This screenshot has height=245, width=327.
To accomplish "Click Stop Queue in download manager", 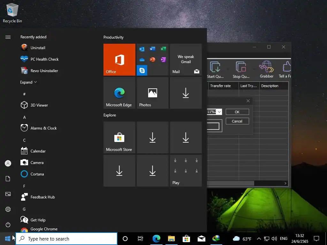I will click(241, 70).
